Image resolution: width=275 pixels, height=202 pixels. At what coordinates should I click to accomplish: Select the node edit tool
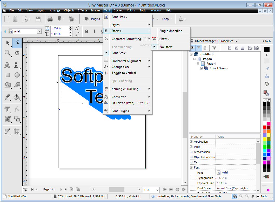pos(17,43)
